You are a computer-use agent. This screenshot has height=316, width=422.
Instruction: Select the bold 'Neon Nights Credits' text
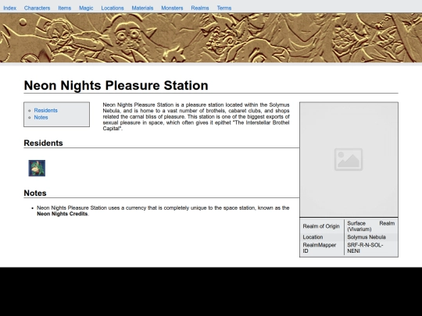click(63, 214)
